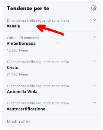
Task: Click the 12.800 Tweet count
Action: [17, 50]
